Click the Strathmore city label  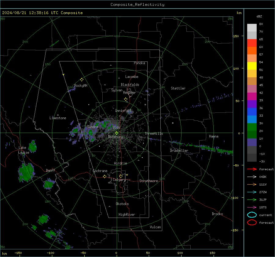click(148, 181)
